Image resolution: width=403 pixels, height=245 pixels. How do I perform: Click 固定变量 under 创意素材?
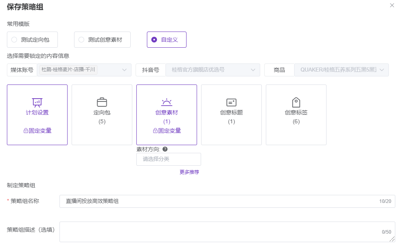pyautogui.click(x=170, y=131)
